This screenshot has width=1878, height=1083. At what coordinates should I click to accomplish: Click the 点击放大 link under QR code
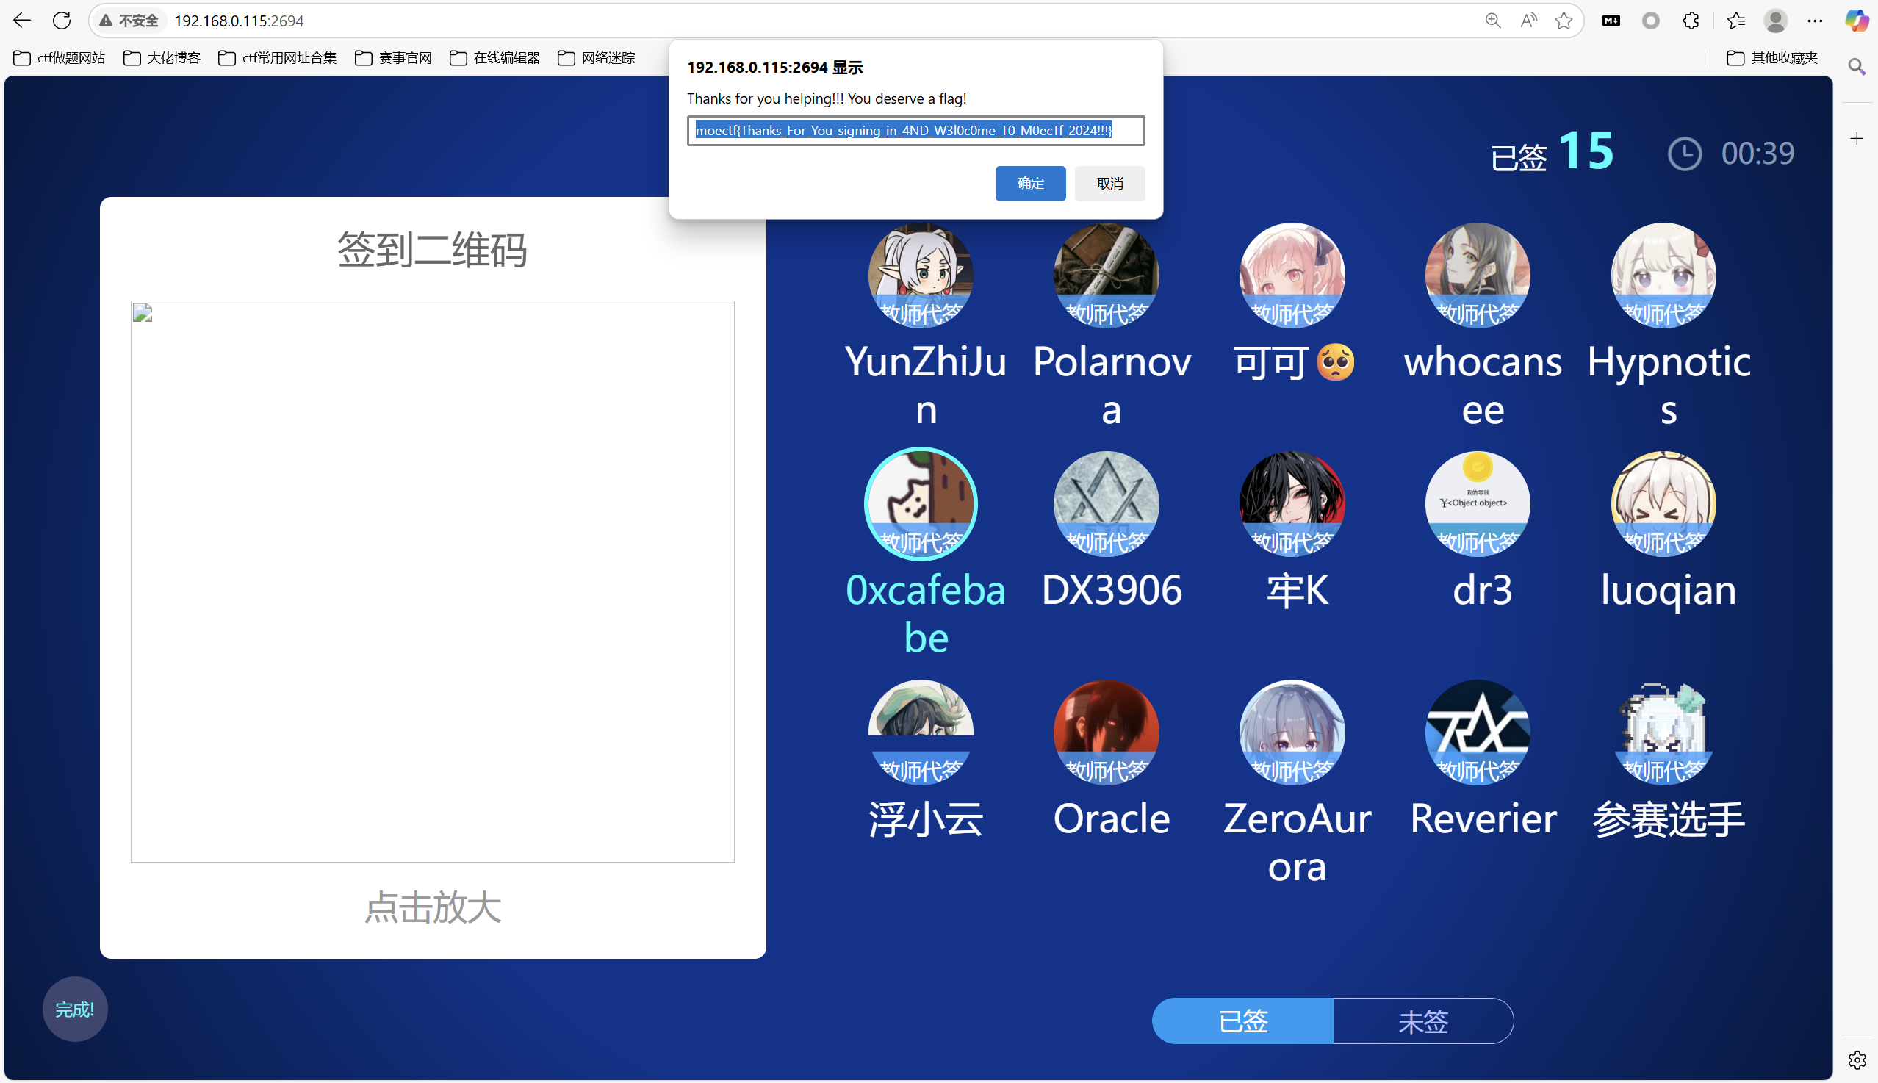point(433,907)
